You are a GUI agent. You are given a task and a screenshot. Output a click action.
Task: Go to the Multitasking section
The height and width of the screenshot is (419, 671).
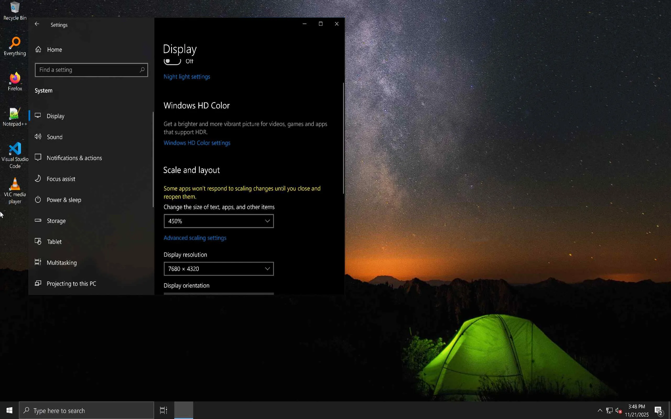tap(62, 263)
